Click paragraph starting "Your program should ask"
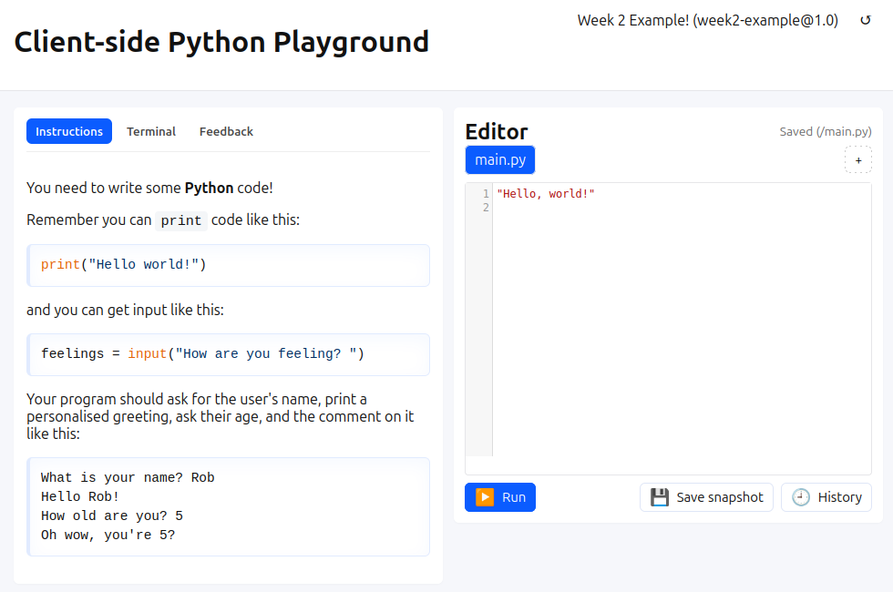 (x=220, y=416)
